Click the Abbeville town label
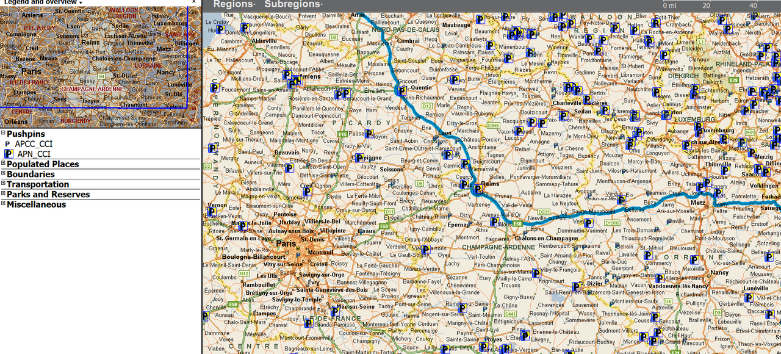781x354 pixels. point(264,40)
